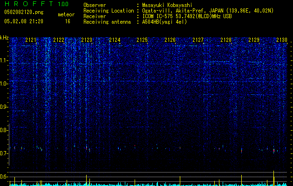Click the 1.0 kHz axis tick label
Image resolution: width=293 pixels, height=186 pixels.
click(x=4, y=84)
